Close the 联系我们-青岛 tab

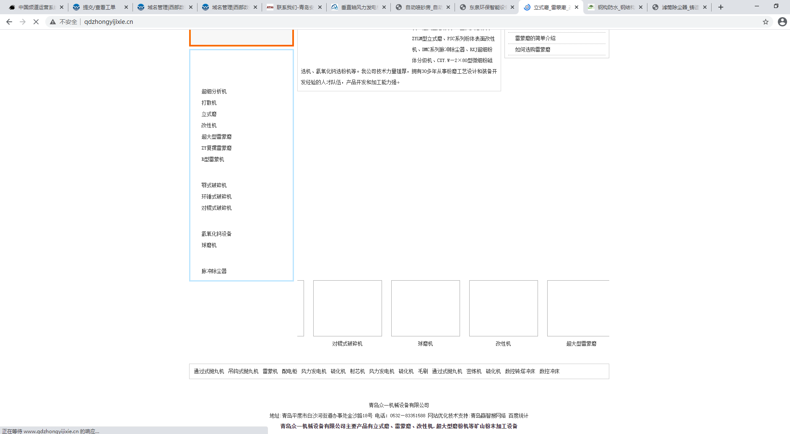click(320, 7)
